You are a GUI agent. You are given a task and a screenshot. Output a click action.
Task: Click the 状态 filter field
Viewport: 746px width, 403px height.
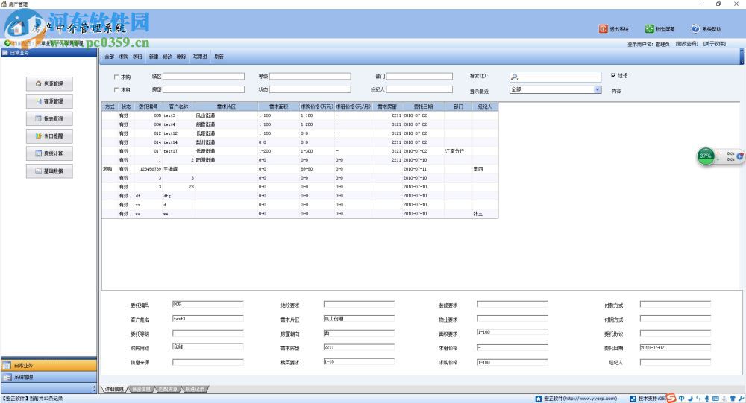tap(310, 89)
